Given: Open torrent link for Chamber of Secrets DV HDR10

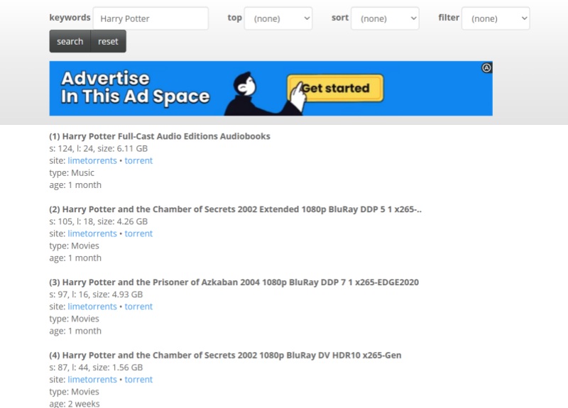Looking at the screenshot, I should pos(138,380).
